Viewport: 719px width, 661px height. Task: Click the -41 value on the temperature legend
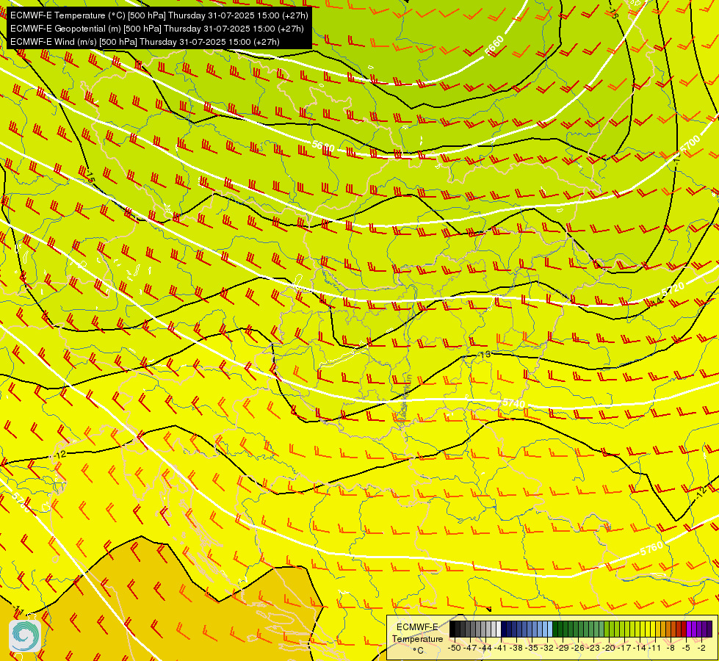tap(500, 649)
